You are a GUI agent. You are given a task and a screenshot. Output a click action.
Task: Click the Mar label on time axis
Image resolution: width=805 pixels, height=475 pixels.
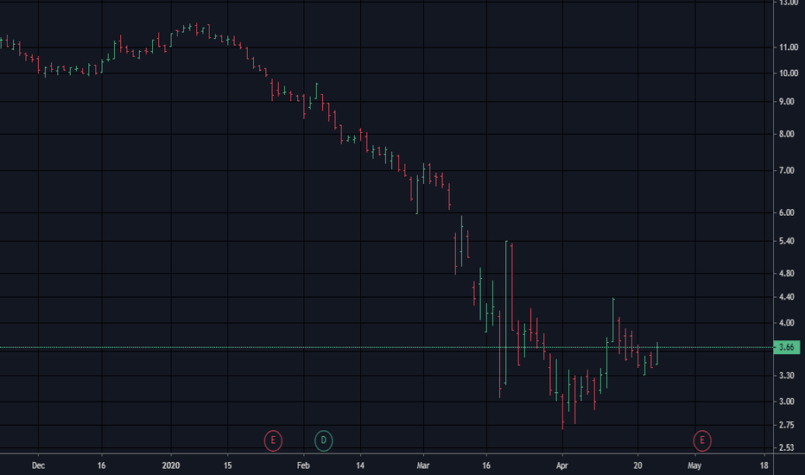click(x=423, y=465)
